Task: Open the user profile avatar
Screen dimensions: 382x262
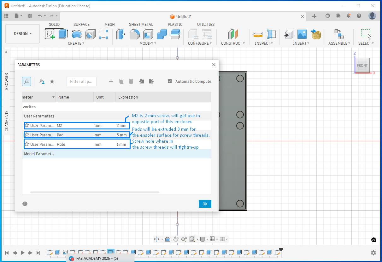Action: [372, 16]
